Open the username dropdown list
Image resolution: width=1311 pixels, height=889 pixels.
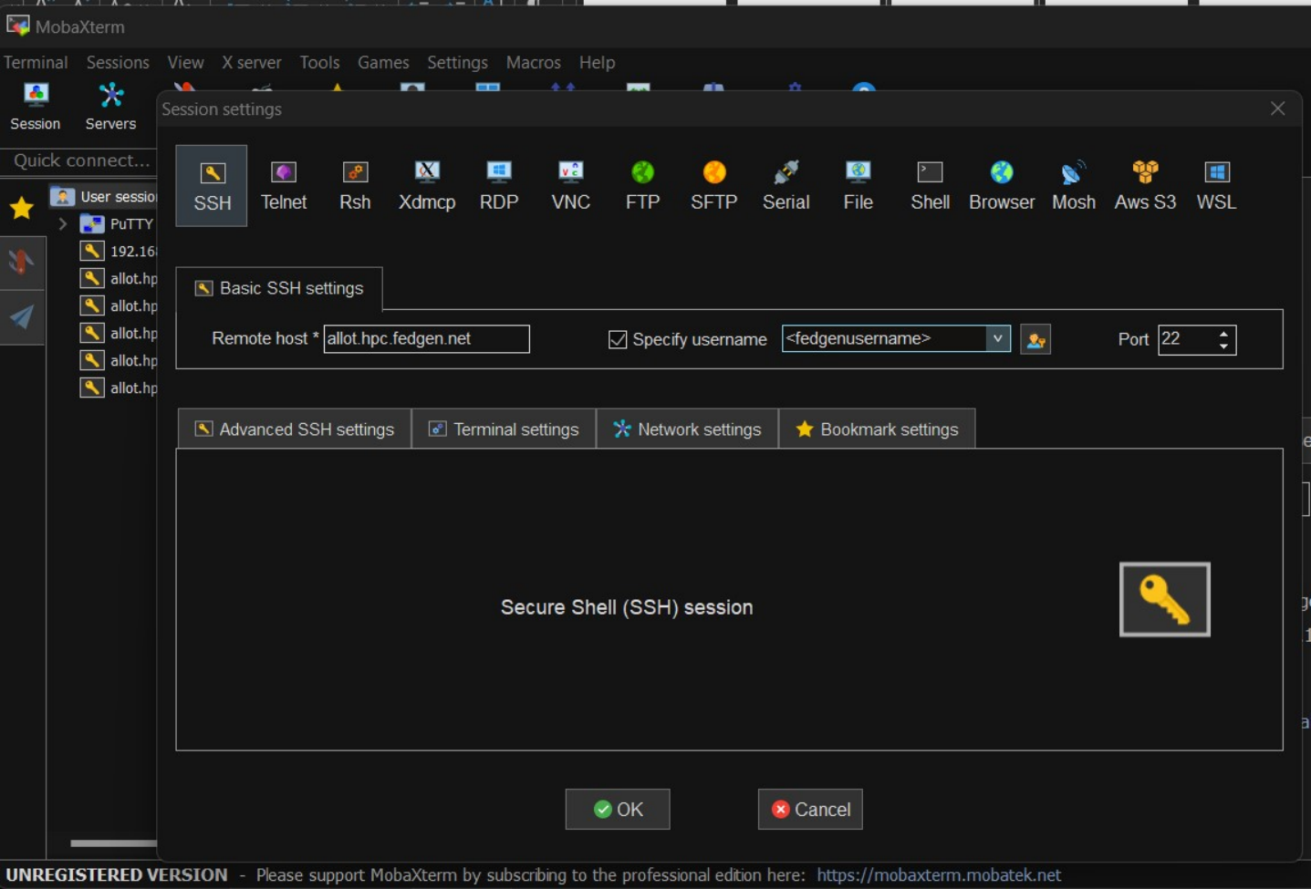coord(998,338)
